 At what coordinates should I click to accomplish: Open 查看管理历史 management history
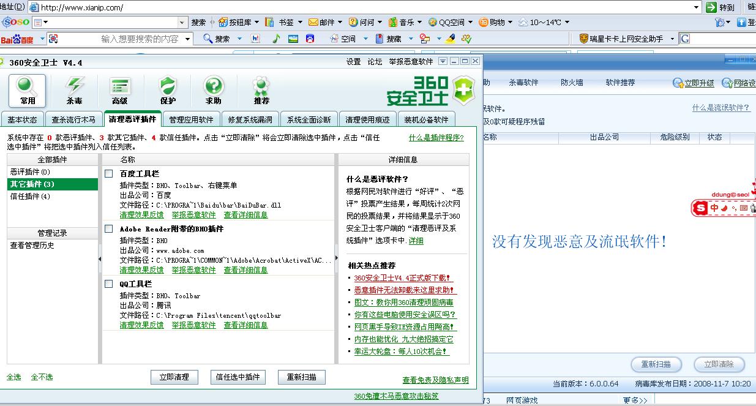(x=32, y=246)
